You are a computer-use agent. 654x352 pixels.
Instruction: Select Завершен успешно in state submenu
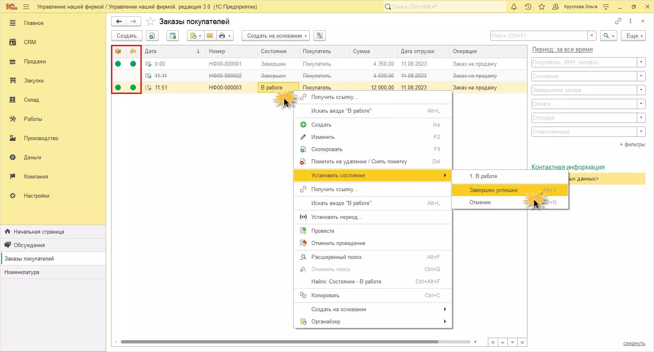click(493, 190)
